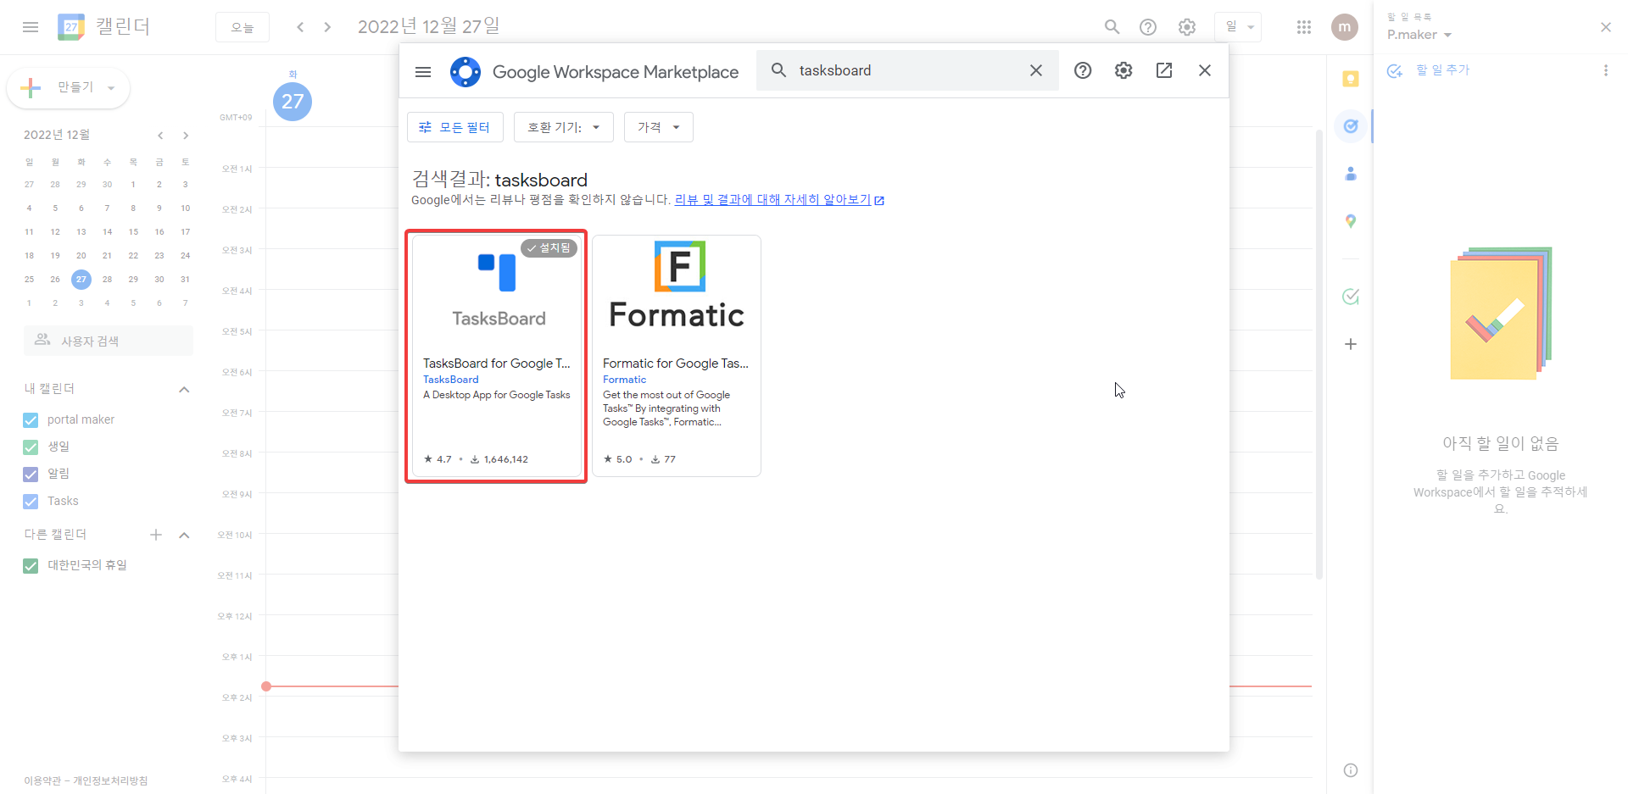1628x794 pixels.
Task: Open Tasks panel more options menu
Action: pos(1605,70)
